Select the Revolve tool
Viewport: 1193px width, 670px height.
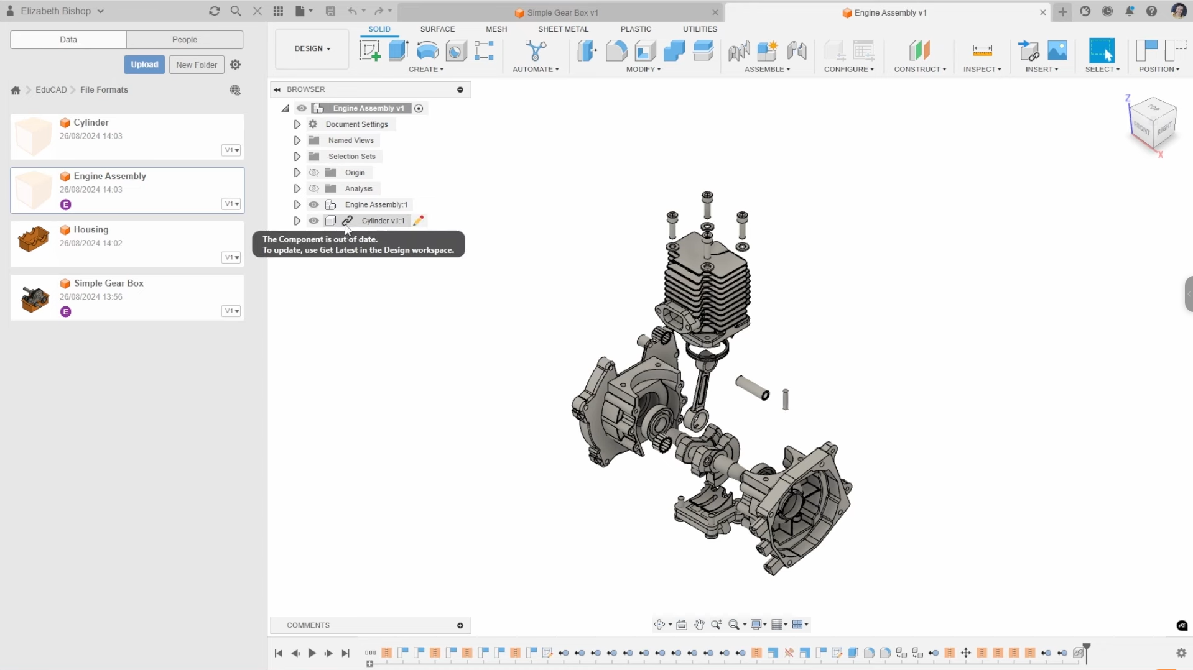427,50
